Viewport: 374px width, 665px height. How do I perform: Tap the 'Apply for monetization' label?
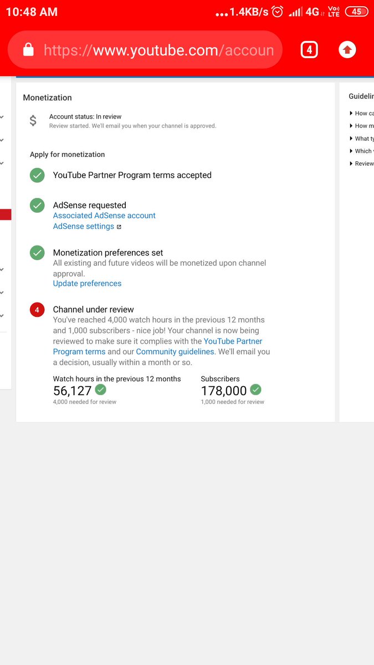[x=68, y=155]
